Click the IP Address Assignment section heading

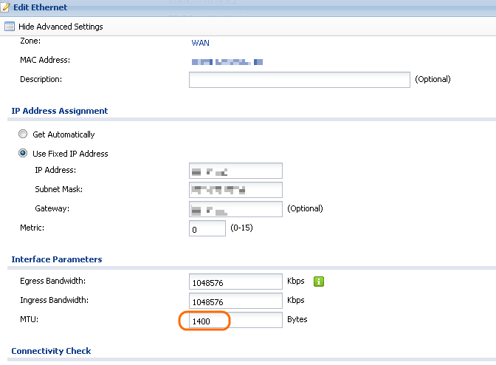click(x=60, y=111)
